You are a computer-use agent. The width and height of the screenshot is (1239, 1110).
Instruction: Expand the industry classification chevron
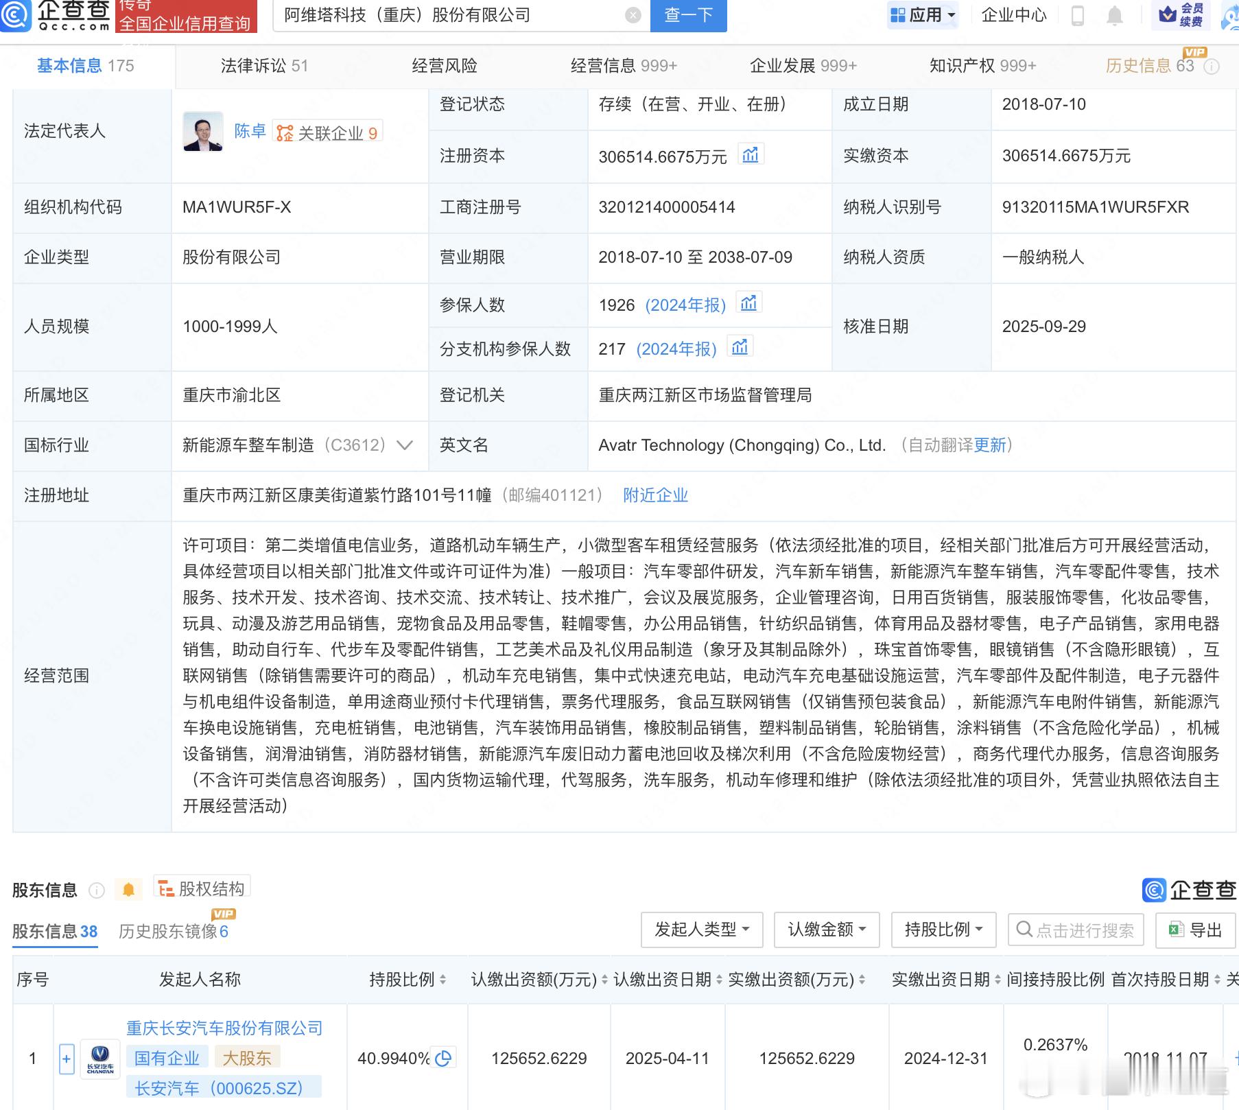pos(405,445)
